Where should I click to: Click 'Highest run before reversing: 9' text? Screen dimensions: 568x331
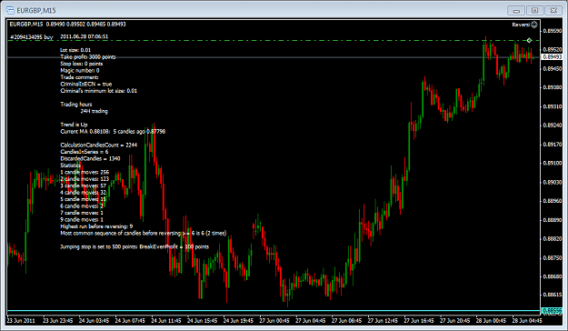coord(96,226)
